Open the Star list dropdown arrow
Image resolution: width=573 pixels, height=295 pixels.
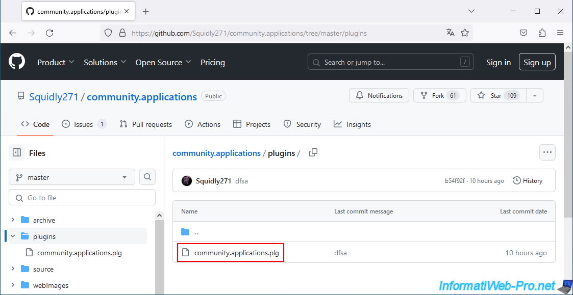tap(534, 96)
